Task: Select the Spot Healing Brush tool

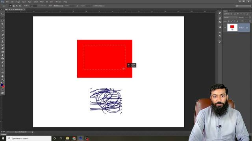Action: (2, 35)
